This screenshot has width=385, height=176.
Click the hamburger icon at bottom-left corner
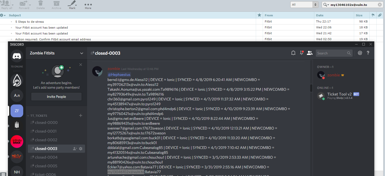coord(3,174)
